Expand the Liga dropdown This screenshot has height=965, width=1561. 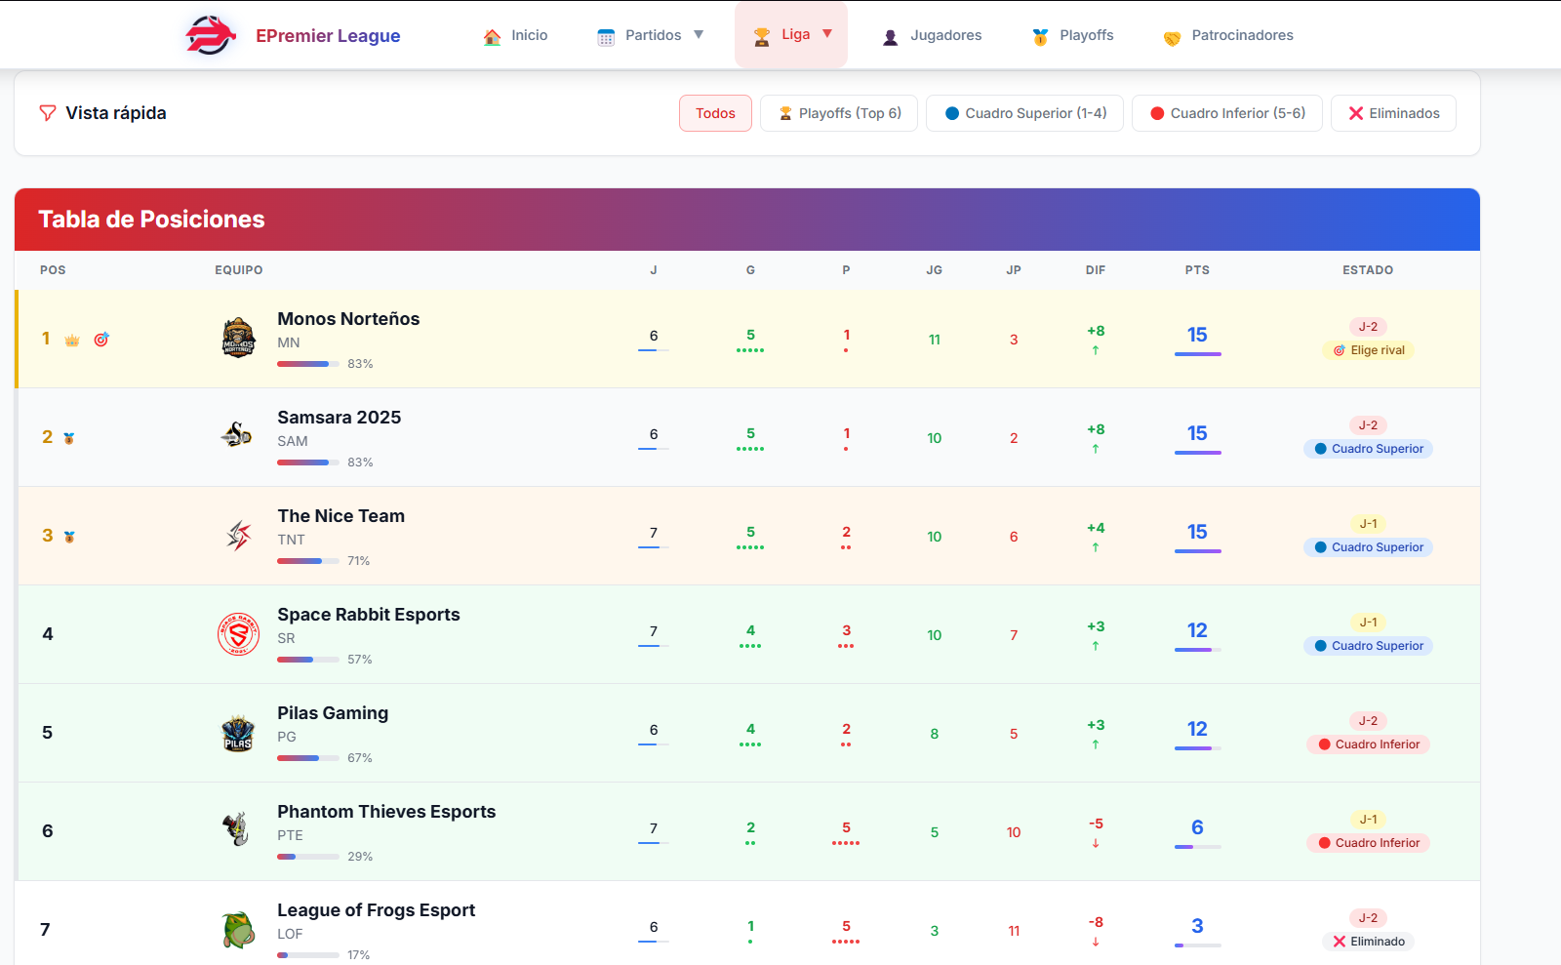[791, 34]
